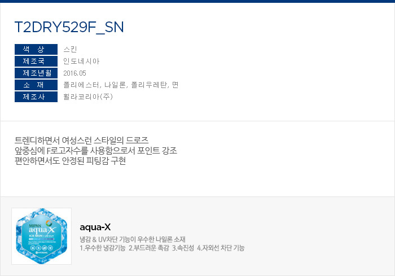Click the 1.우수한 냉감기능 feature item
395x276 pixels.
click(x=103, y=248)
